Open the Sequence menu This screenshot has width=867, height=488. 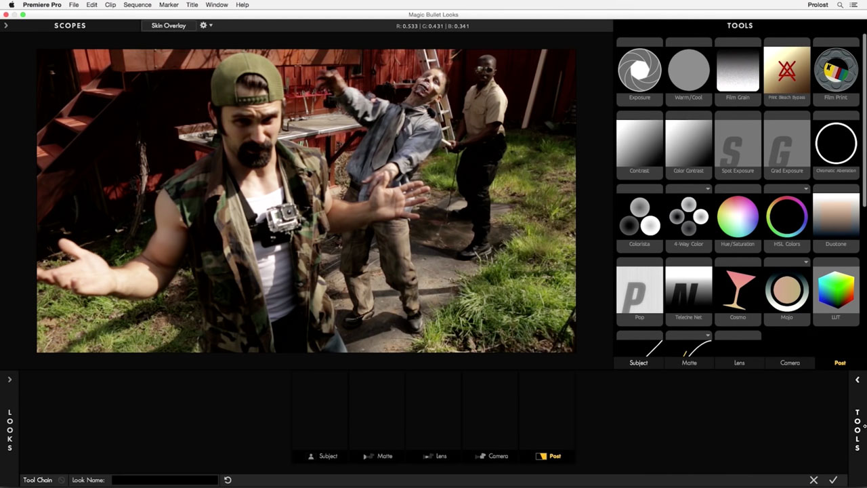click(x=138, y=5)
